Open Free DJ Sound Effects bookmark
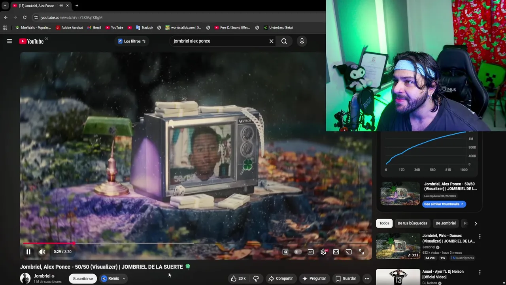Image resolution: width=506 pixels, height=285 pixels. pyautogui.click(x=232, y=28)
